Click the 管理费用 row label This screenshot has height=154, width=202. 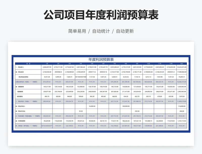[x=28, y=91]
